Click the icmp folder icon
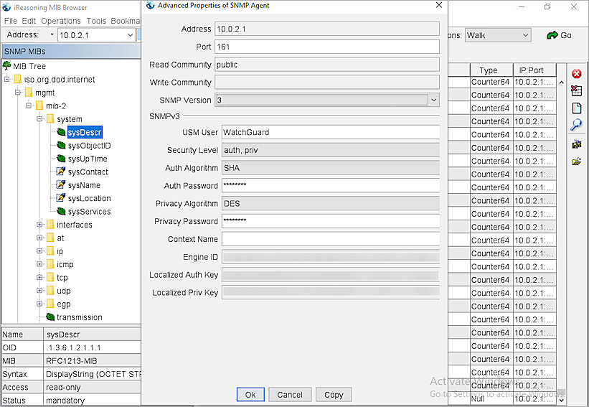The image size is (589, 407). point(50,264)
